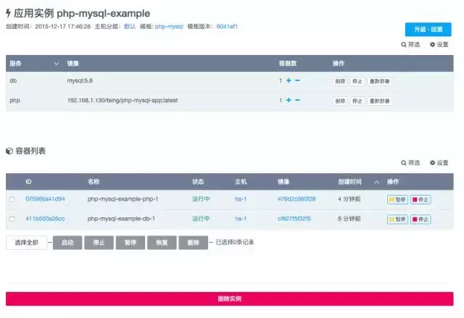Stop the php-mysql-example-db-1 container

pyautogui.click(x=420, y=219)
